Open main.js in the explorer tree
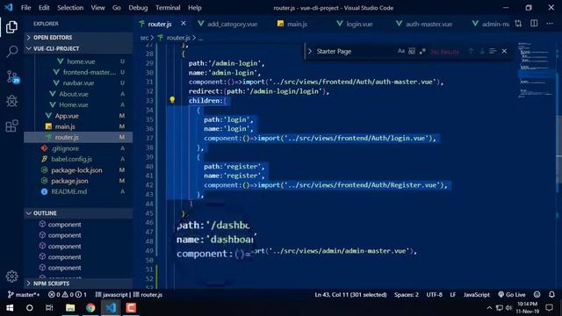Screen dimensions: 562x316 pos(65,126)
